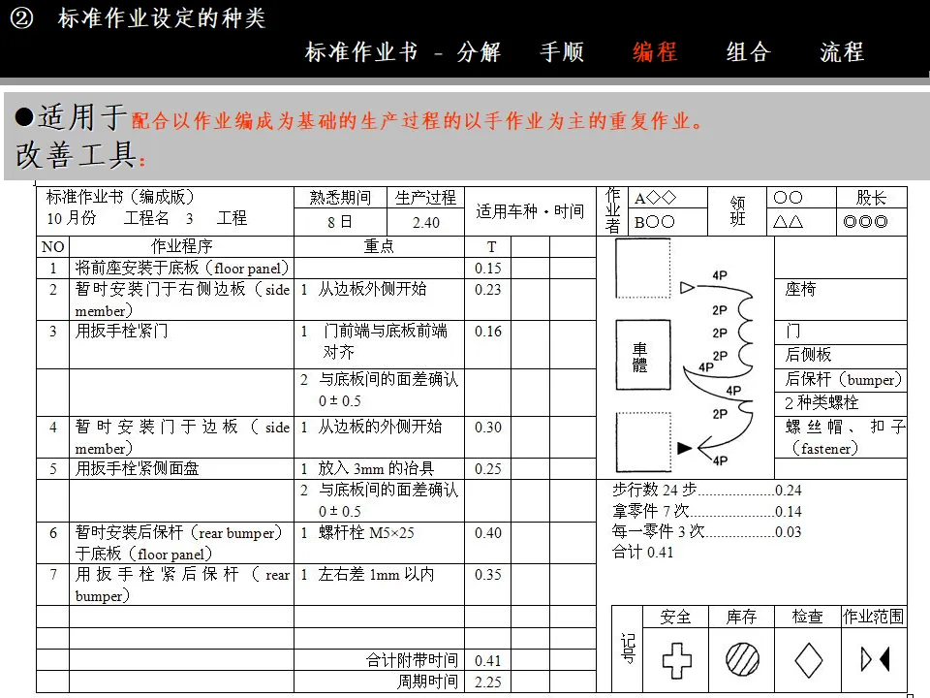Image resolution: width=930 pixels, height=698 pixels.
Task: Click the 座椅 parts label
Action: click(x=801, y=289)
